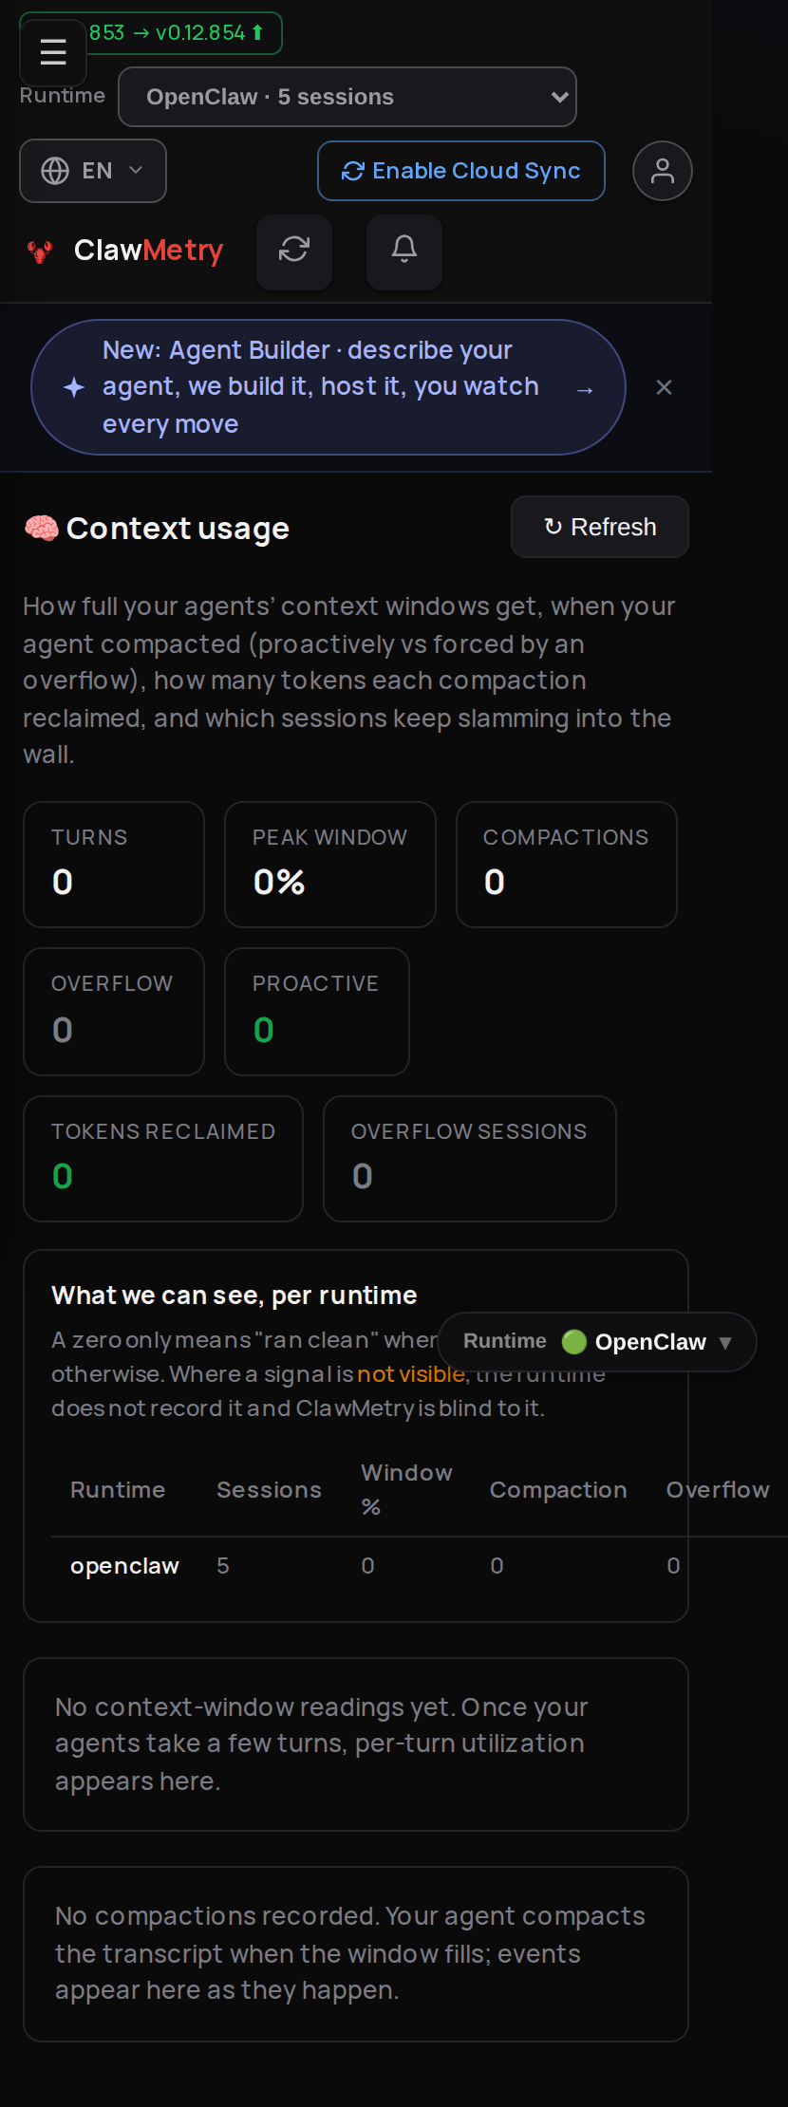
Task: Follow the arrow on the Agent Builder banner
Action: tap(585, 389)
